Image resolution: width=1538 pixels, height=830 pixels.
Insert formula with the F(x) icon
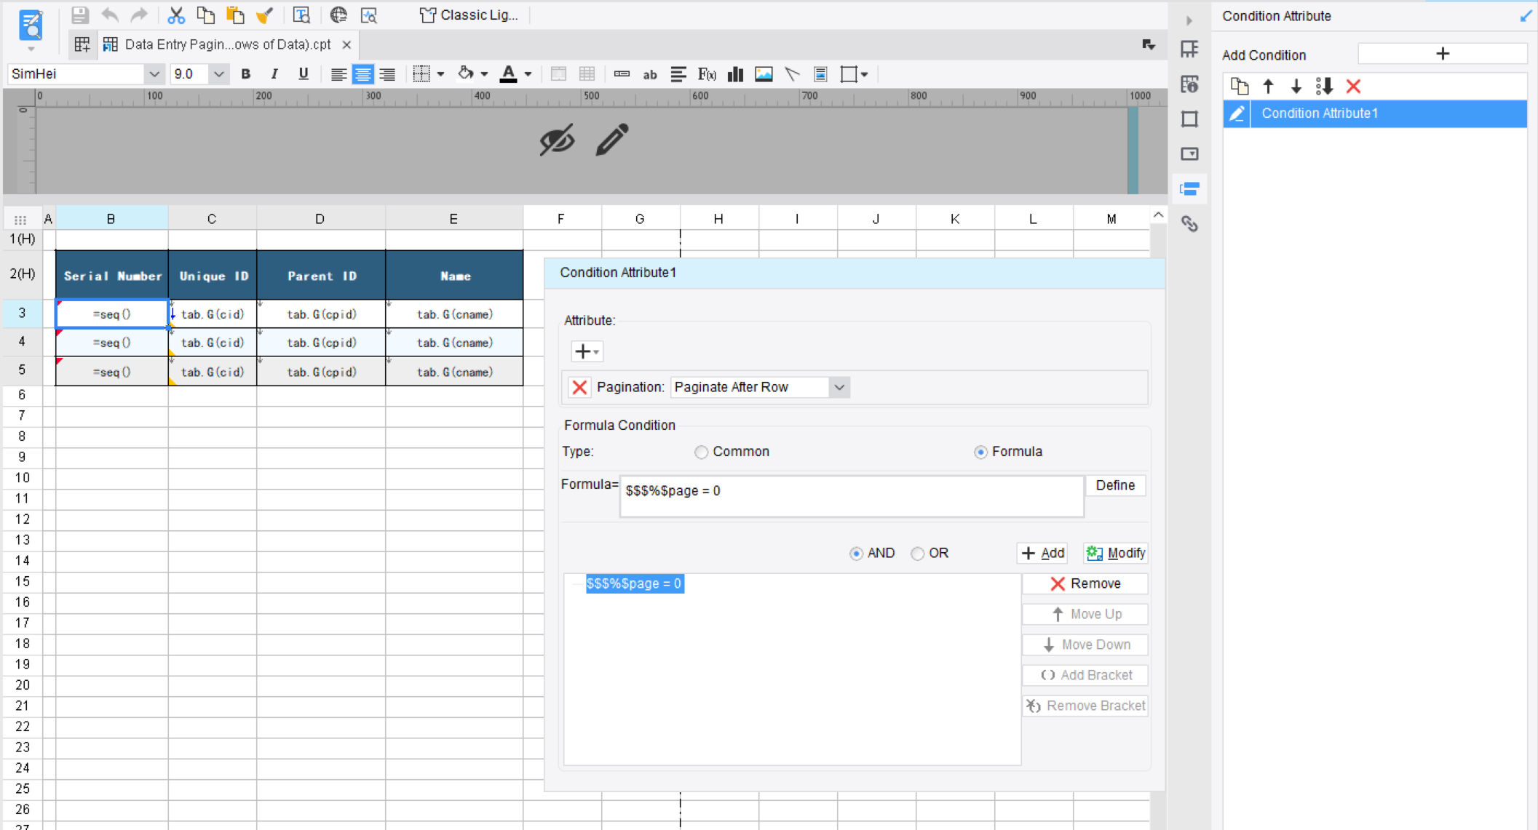tap(706, 74)
